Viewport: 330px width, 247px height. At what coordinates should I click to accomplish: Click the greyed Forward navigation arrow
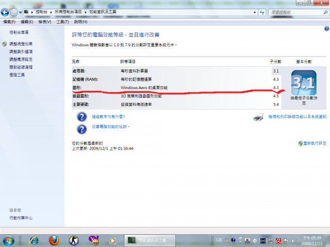coord(14,12)
